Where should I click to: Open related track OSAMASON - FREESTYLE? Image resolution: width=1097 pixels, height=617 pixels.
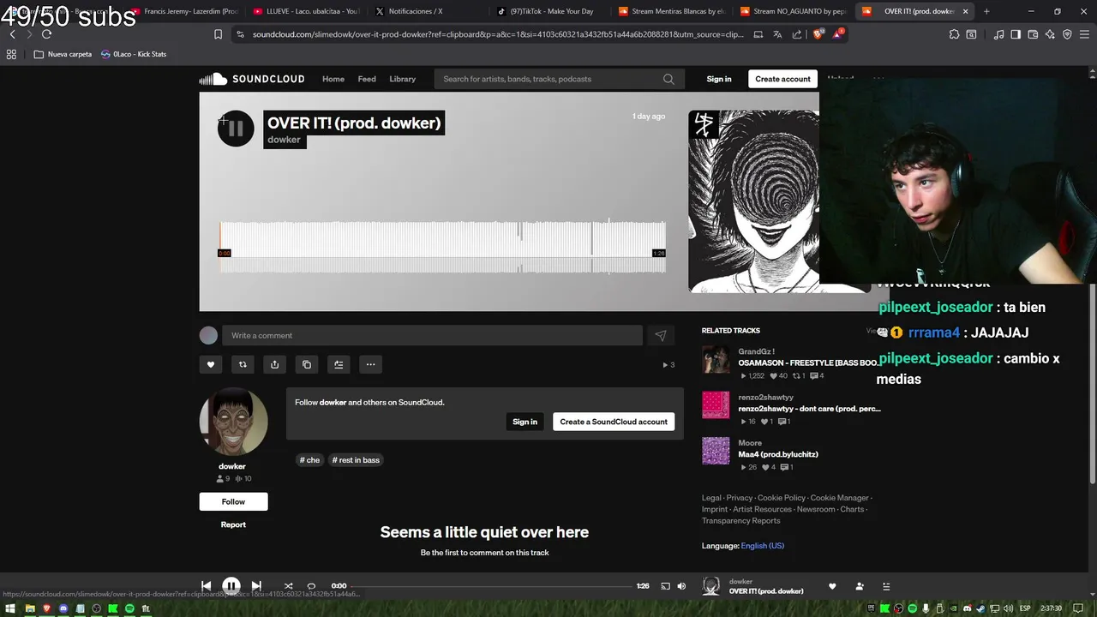(808, 362)
